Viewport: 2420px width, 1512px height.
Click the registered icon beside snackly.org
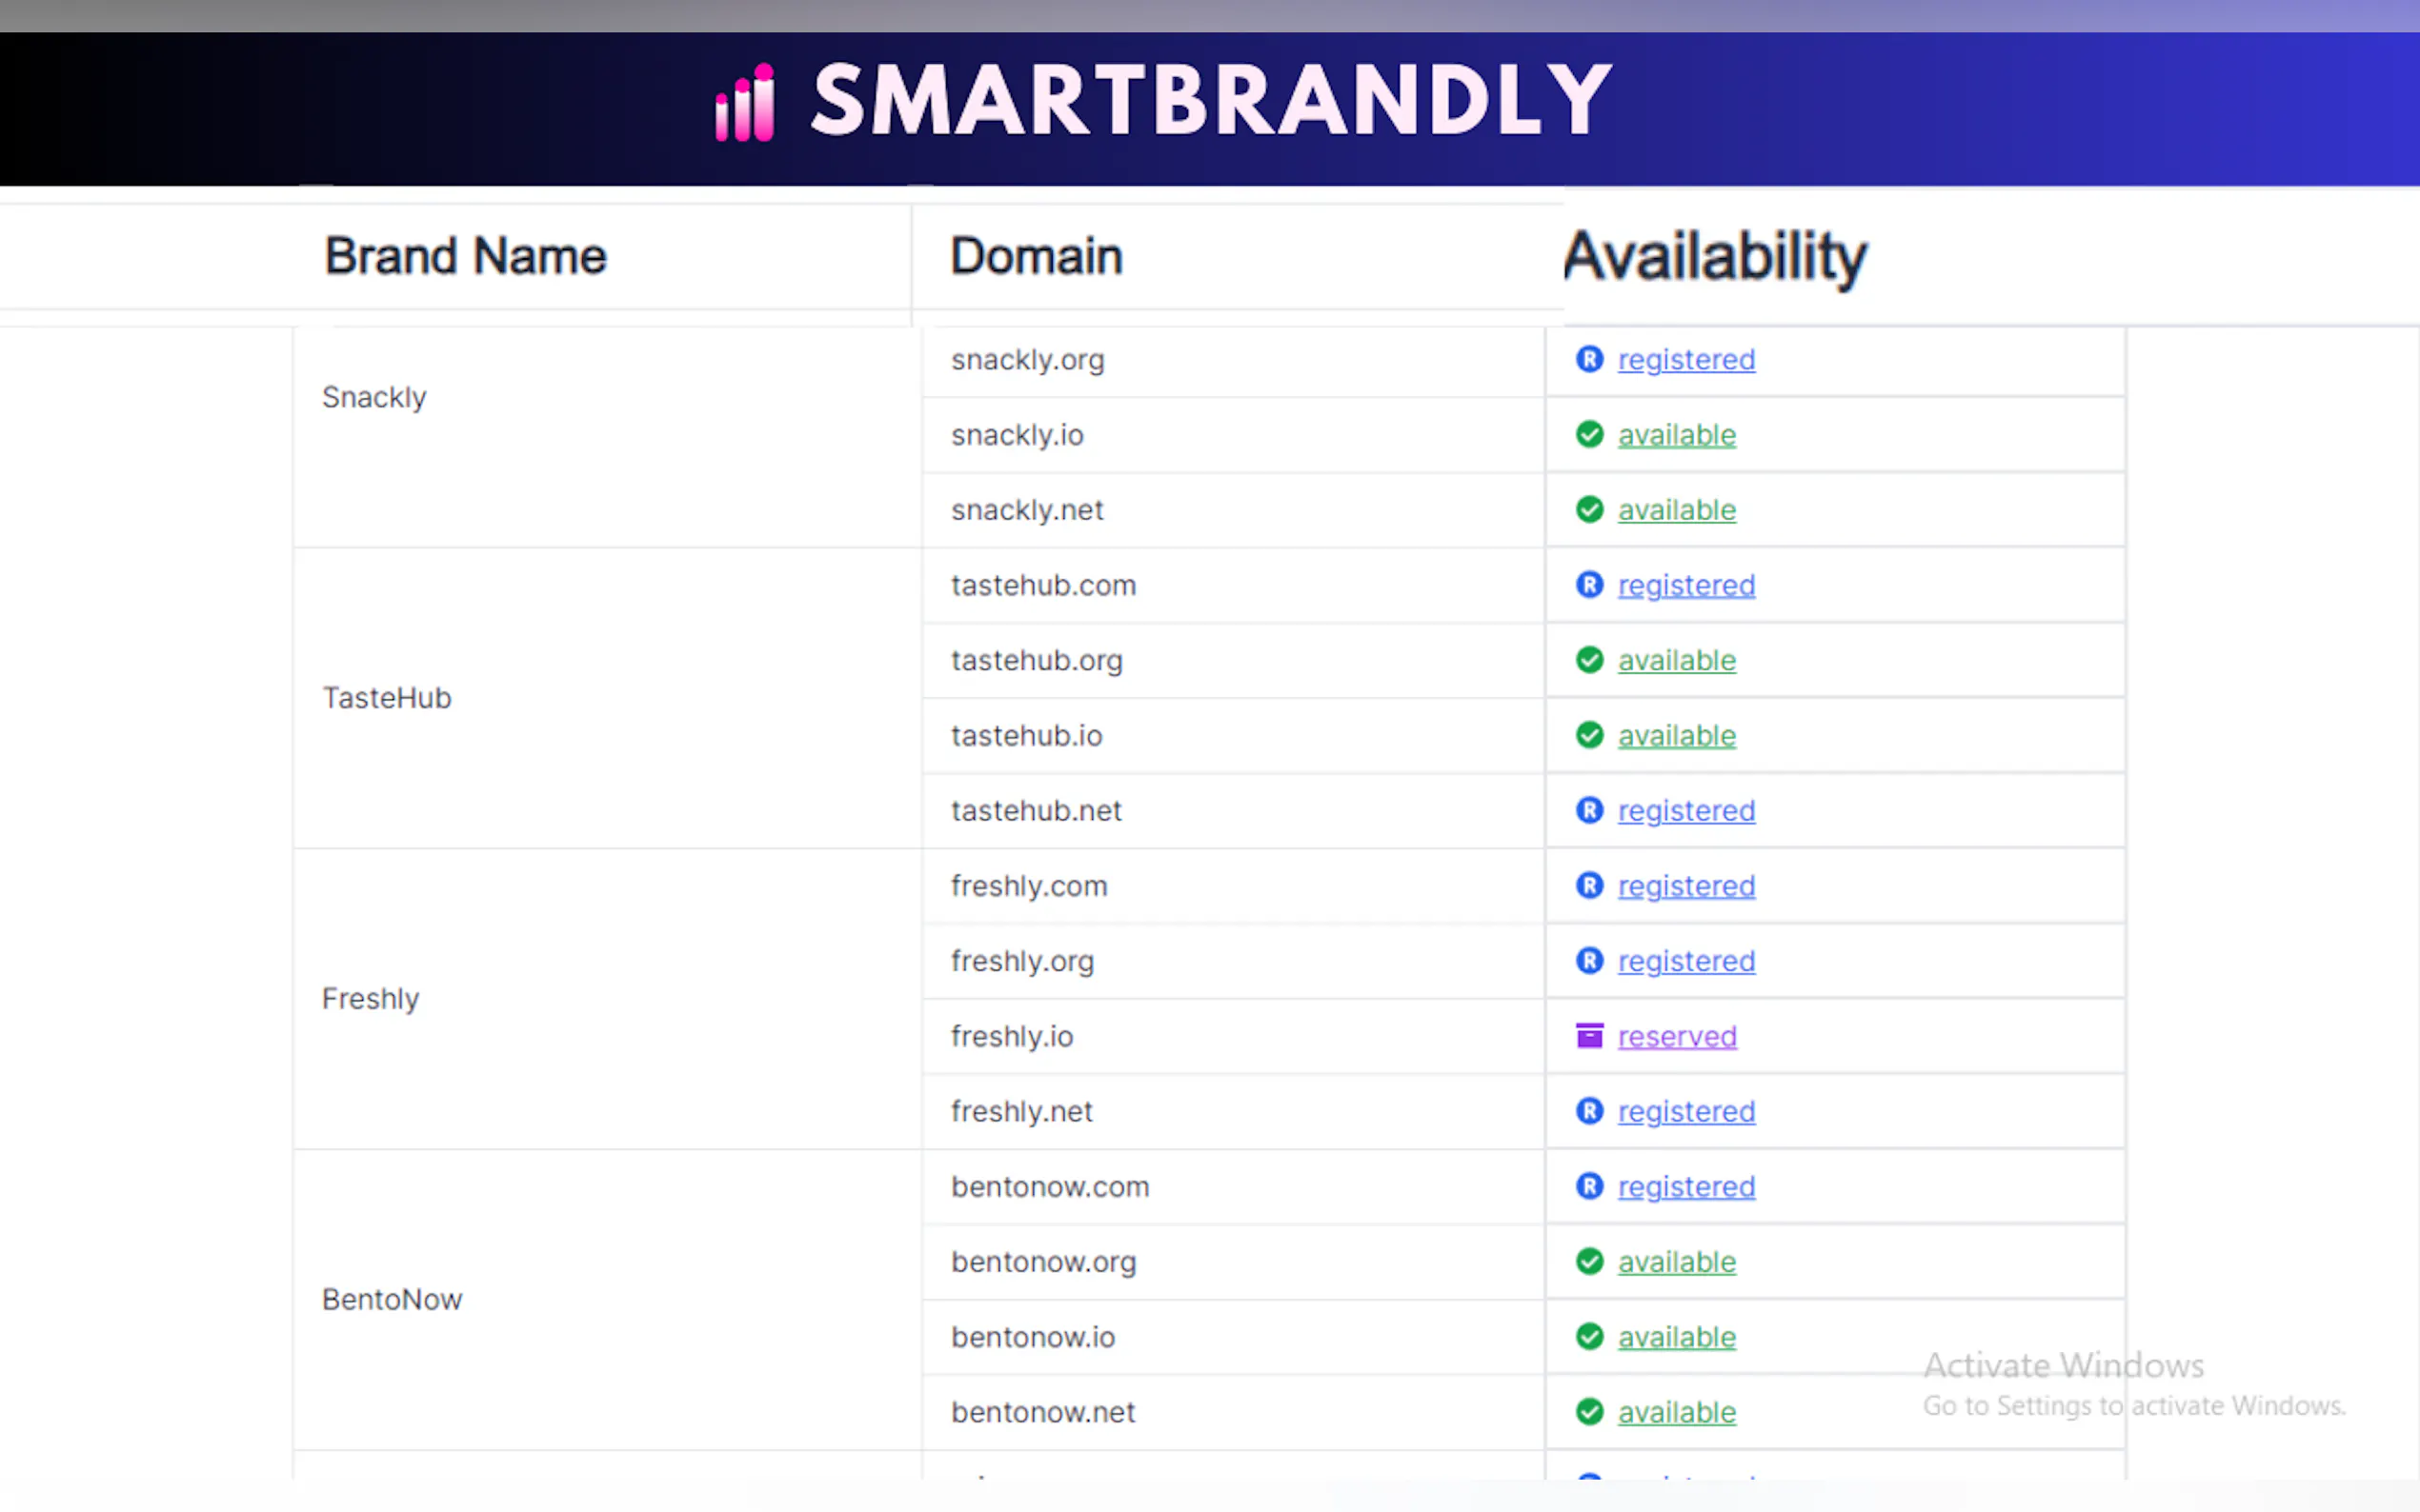point(1588,359)
